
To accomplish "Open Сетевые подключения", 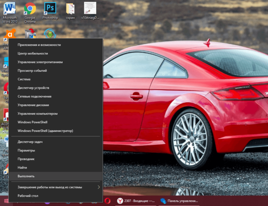I will tap(56, 96).
